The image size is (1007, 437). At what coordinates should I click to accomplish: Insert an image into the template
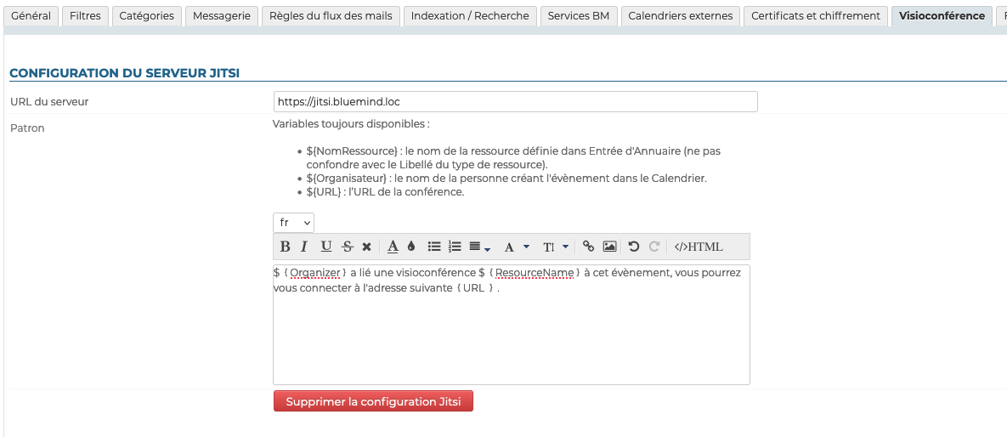point(609,247)
